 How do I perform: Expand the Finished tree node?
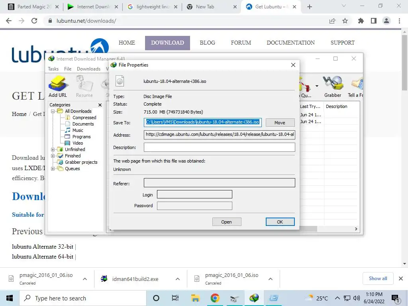[53, 156]
